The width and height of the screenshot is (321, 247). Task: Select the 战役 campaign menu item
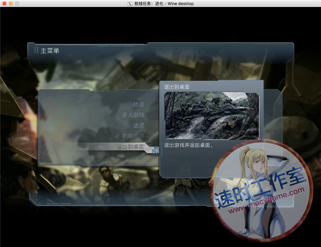pyautogui.click(x=139, y=104)
